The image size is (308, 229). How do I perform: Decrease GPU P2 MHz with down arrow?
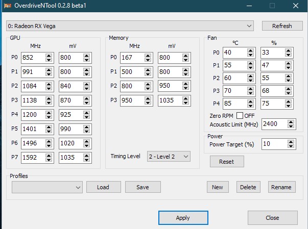(x=49, y=88)
